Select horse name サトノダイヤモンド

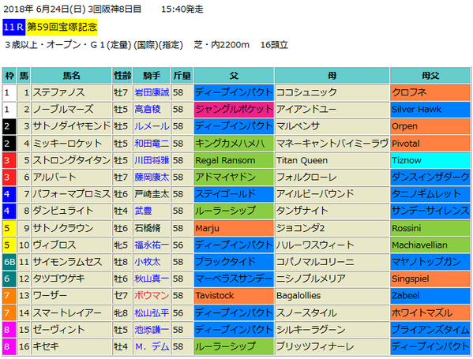[x=72, y=126]
